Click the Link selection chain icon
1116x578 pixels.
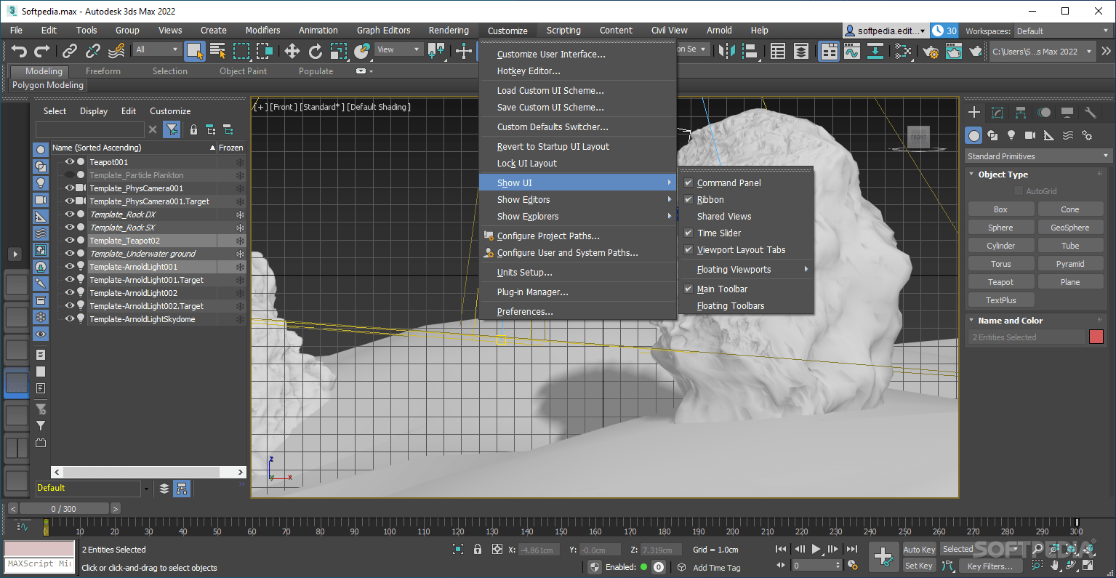(x=70, y=51)
